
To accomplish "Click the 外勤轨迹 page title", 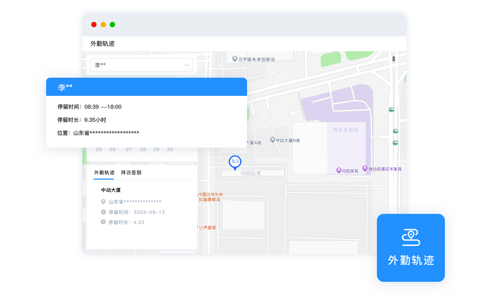I will [103, 44].
